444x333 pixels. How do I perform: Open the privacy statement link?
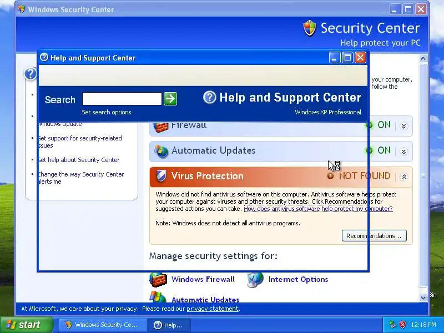213,309
